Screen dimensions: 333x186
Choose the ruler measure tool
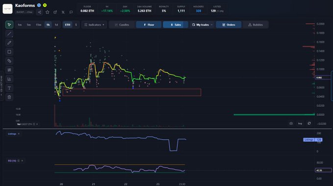(x=9, y=61)
